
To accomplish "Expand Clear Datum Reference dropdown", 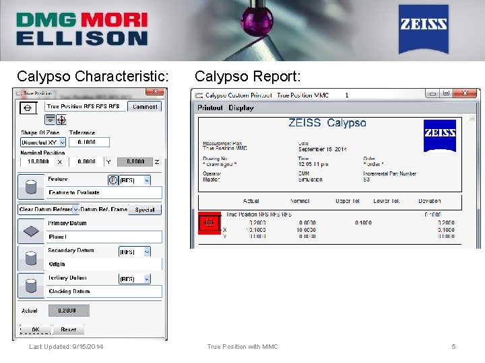I will coord(75,210).
